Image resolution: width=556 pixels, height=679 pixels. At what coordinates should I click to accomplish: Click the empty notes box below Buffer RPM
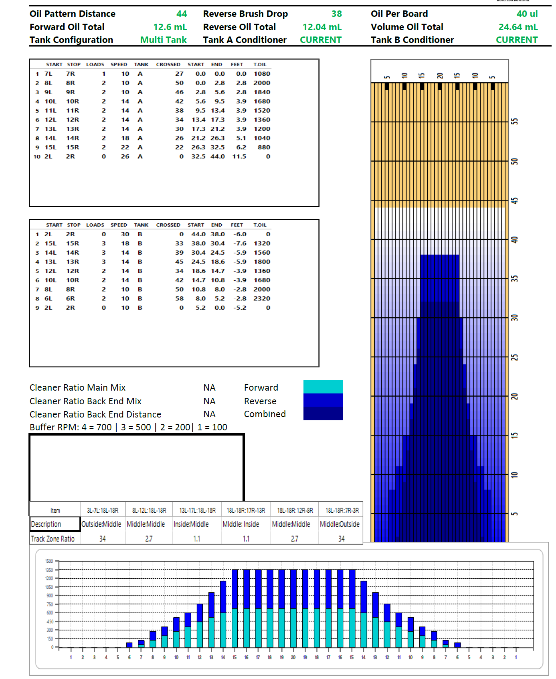pyautogui.click(x=136, y=467)
